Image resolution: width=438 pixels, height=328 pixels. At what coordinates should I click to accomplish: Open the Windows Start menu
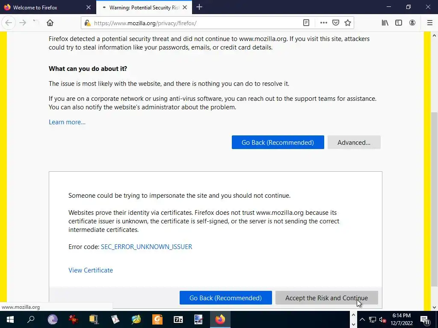pos(10,319)
